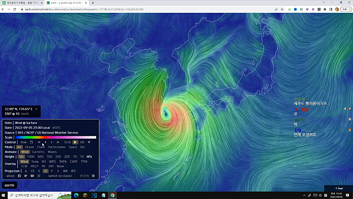Choose the Temp overlay
353x199 pixels.
coord(35,161)
